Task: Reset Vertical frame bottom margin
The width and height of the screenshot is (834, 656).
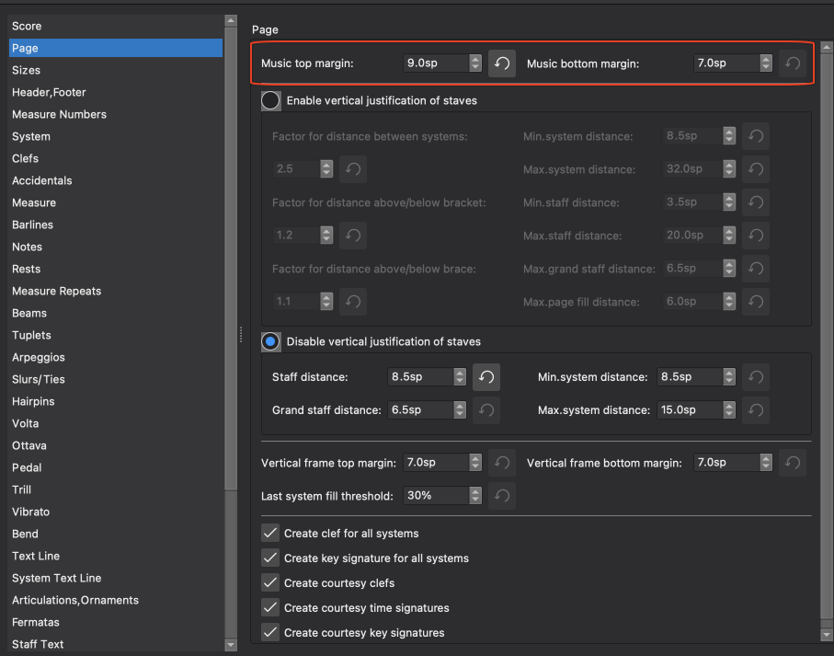Action: coord(792,463)
